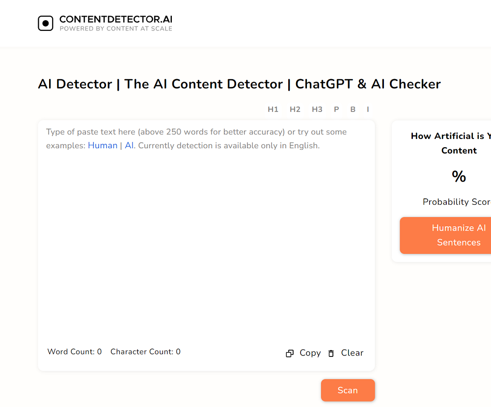Toggle italic formatting with the I button

coord(367,109)
